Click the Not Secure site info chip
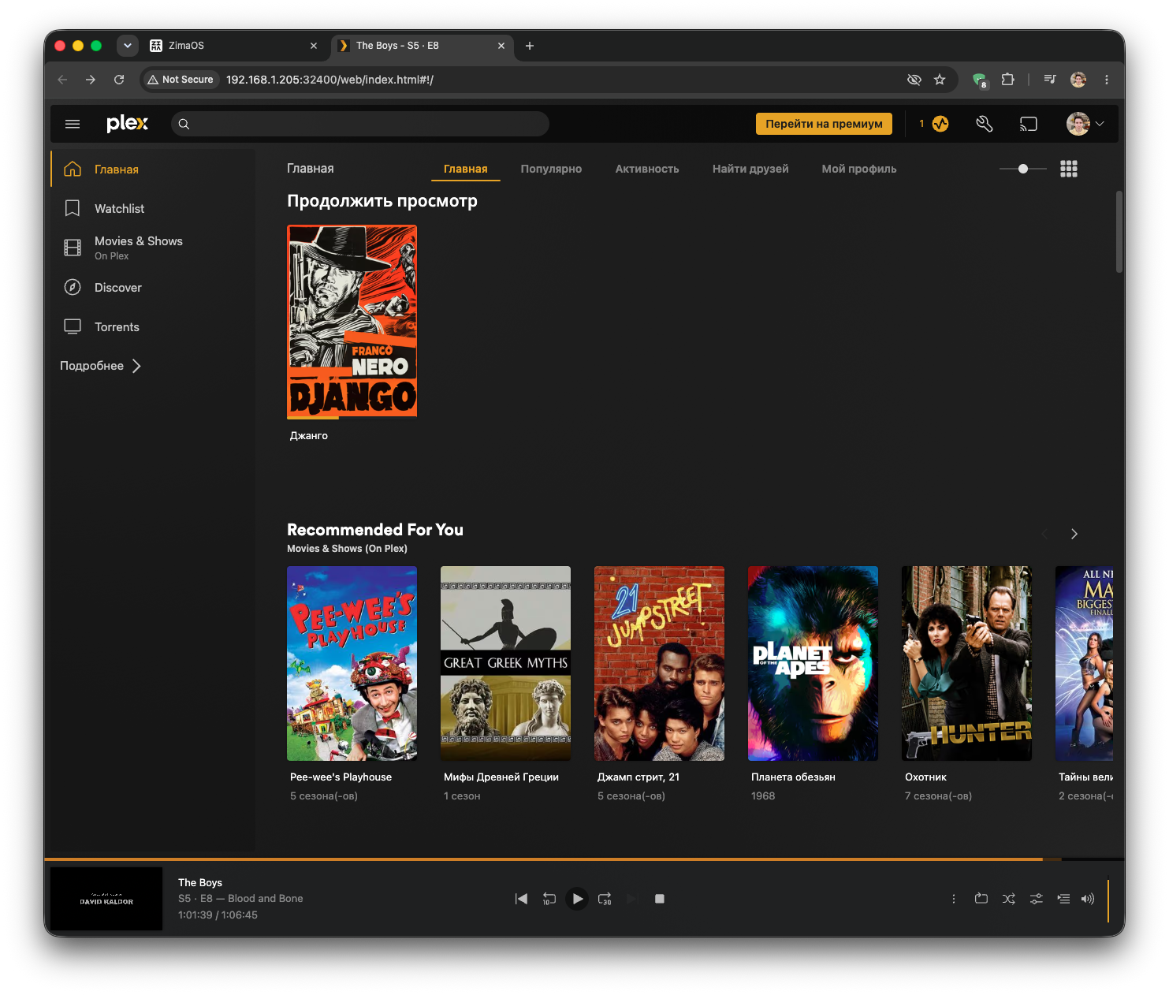 coord(181,80)
